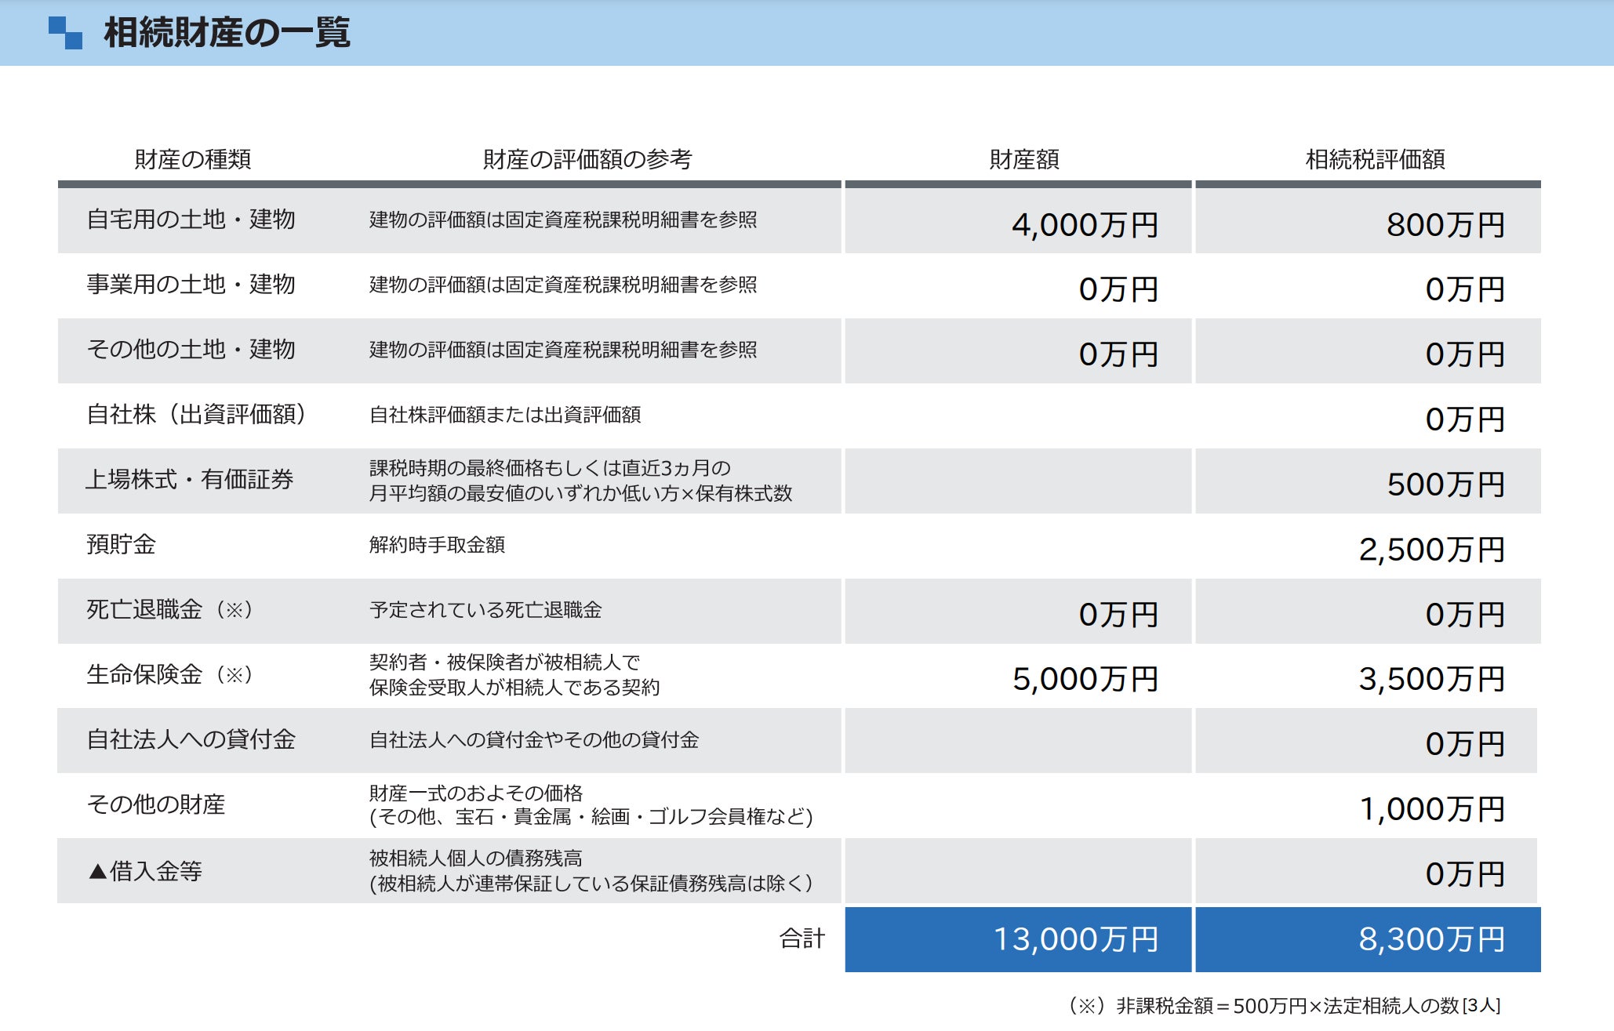The width and height of the screenshot is (1614, 1031).
Task: Select 自宅用の土地・建物 tax valuation 800万円
Action: point(1445,224)
